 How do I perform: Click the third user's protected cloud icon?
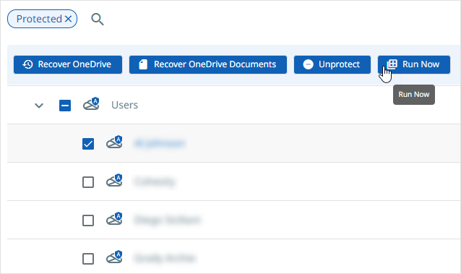(x=114, y=218)
